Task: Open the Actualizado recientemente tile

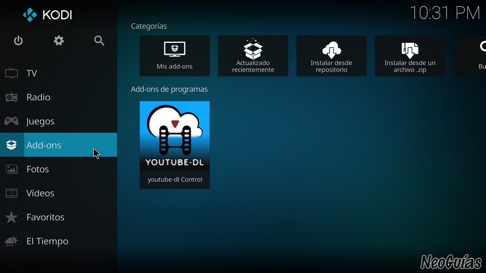Action: point(253,56)
